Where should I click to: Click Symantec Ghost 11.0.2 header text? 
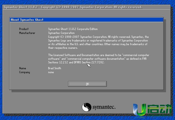click(x=21, y=7)
